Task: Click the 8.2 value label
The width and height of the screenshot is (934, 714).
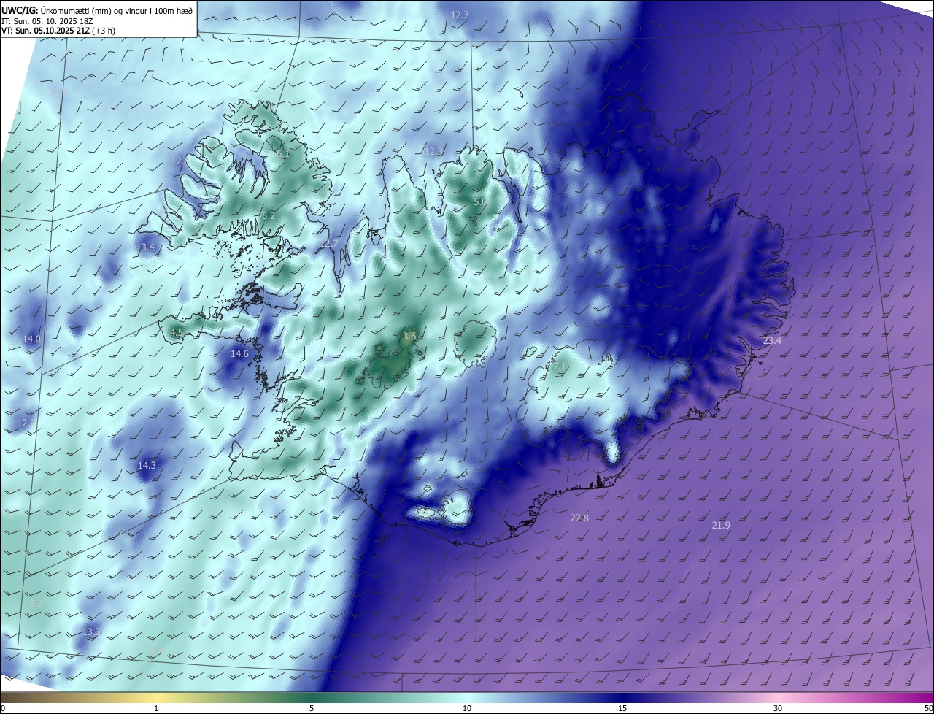Action: 36,603
